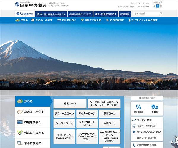This screenshot has height=148, width=178.
Task: Set font size to 大
Action: (x=161, y=6)
